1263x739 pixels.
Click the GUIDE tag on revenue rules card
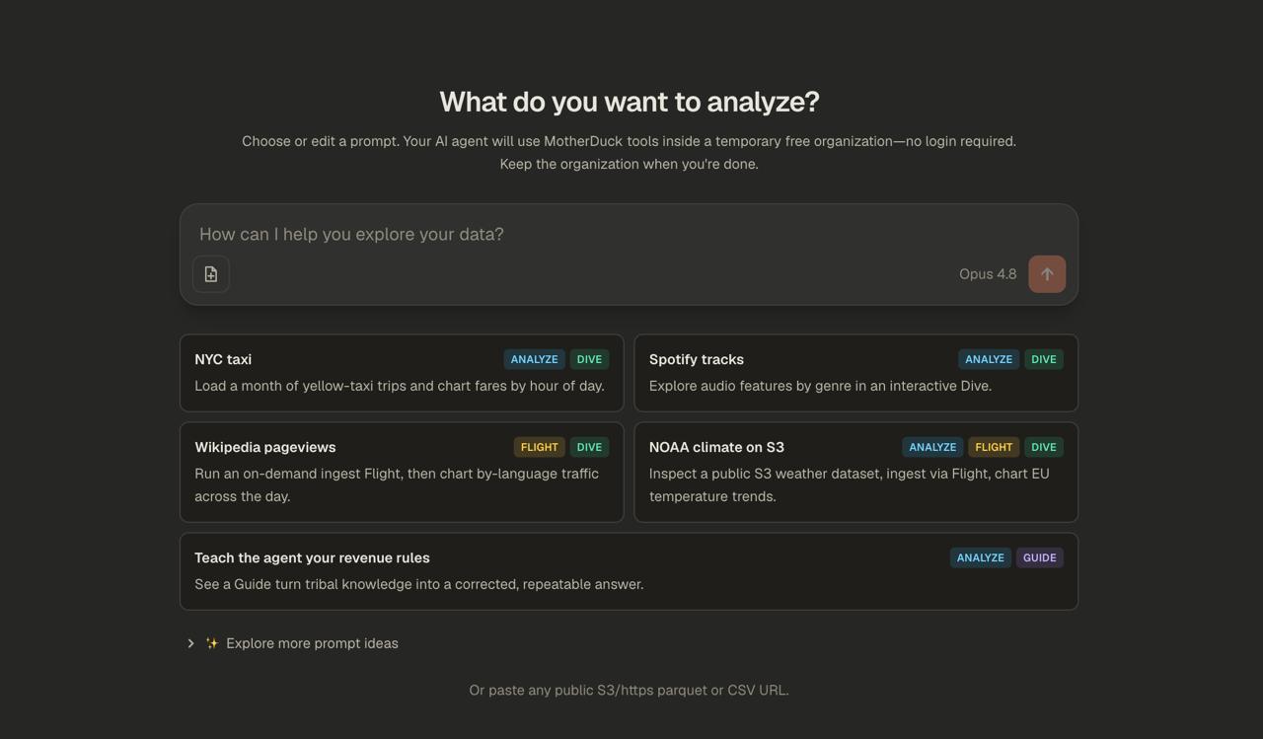coord(1040,557)
